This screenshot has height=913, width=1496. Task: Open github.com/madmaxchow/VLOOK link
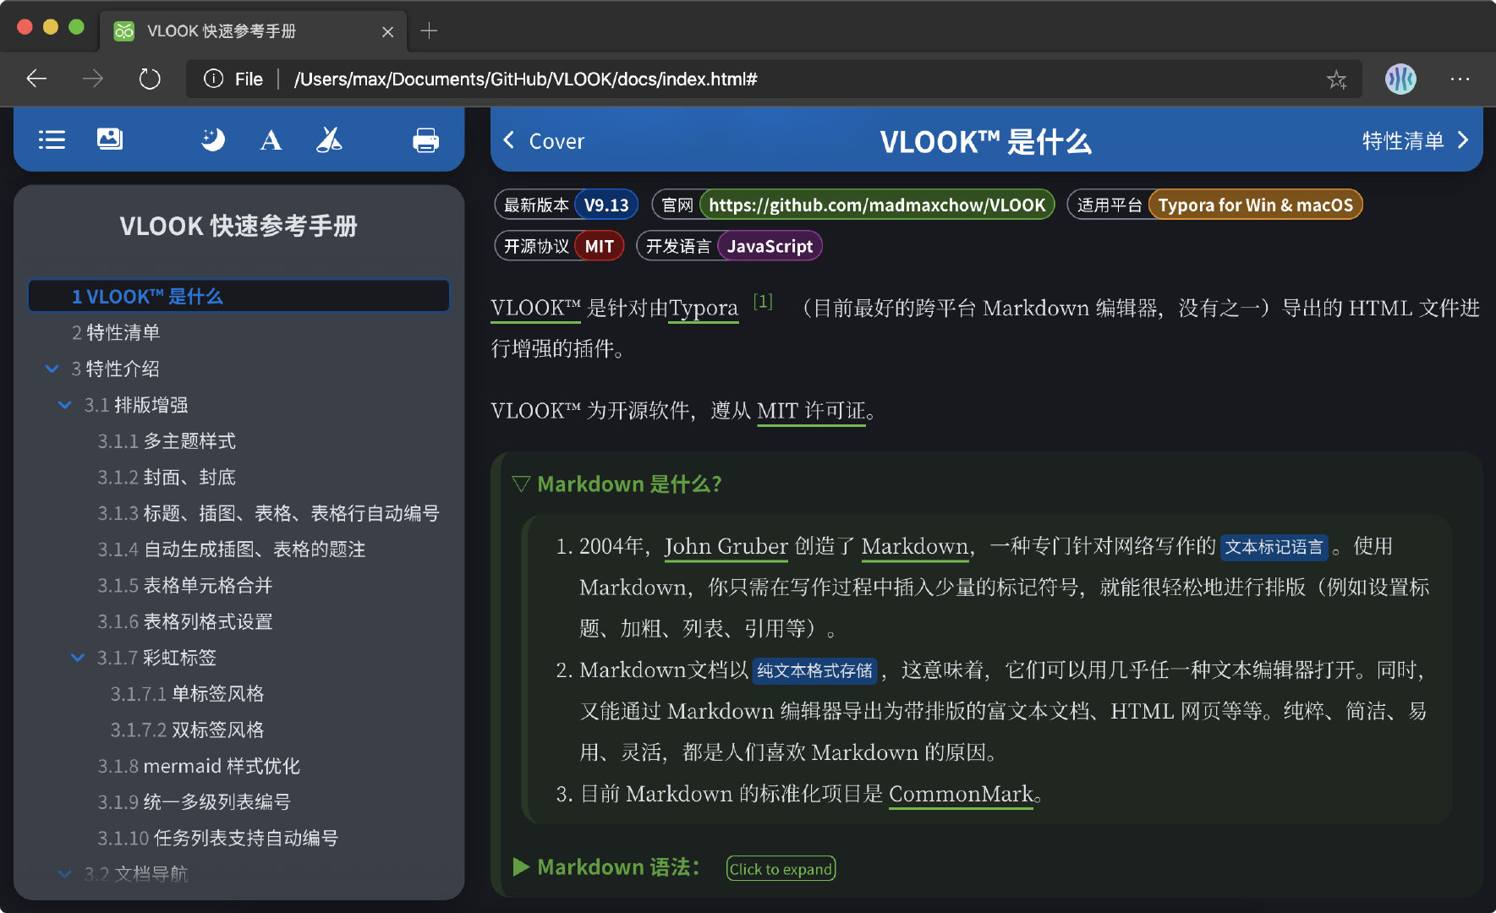(877, 205)
